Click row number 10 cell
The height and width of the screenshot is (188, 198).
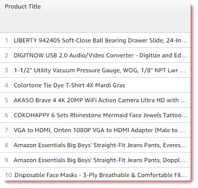click(x=8, y=175)
